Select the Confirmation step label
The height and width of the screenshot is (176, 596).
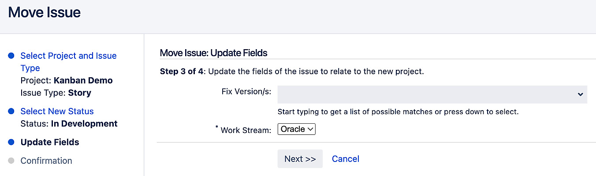point(46,161)
